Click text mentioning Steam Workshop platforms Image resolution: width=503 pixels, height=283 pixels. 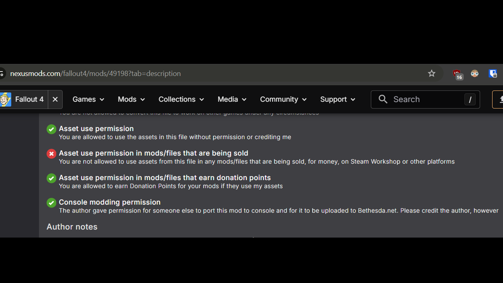(x=257, y=161)
